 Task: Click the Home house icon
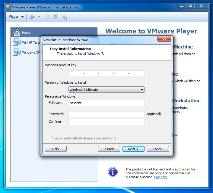click(x=17, y=32)
